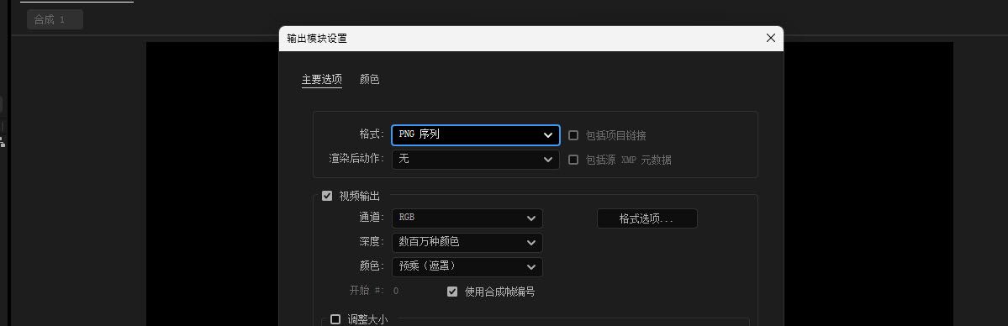
Task: Toggle the 包括项目链接 checkbox
Action: [573, 135]
